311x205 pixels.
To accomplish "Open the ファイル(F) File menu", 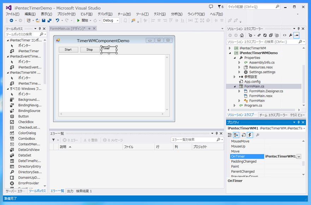I will point(12,14).
